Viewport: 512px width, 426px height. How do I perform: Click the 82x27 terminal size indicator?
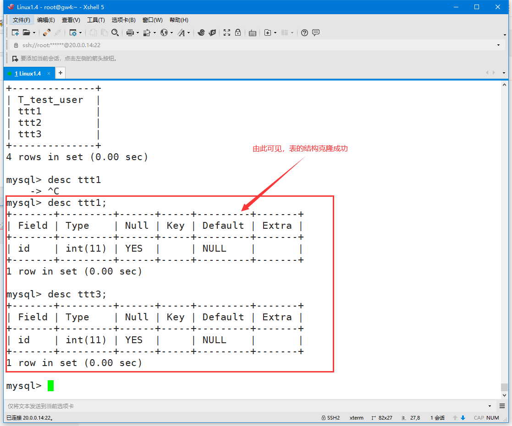[382, 418]
